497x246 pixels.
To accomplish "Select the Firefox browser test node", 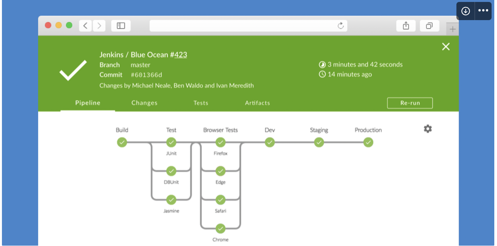I will (221, 142).
